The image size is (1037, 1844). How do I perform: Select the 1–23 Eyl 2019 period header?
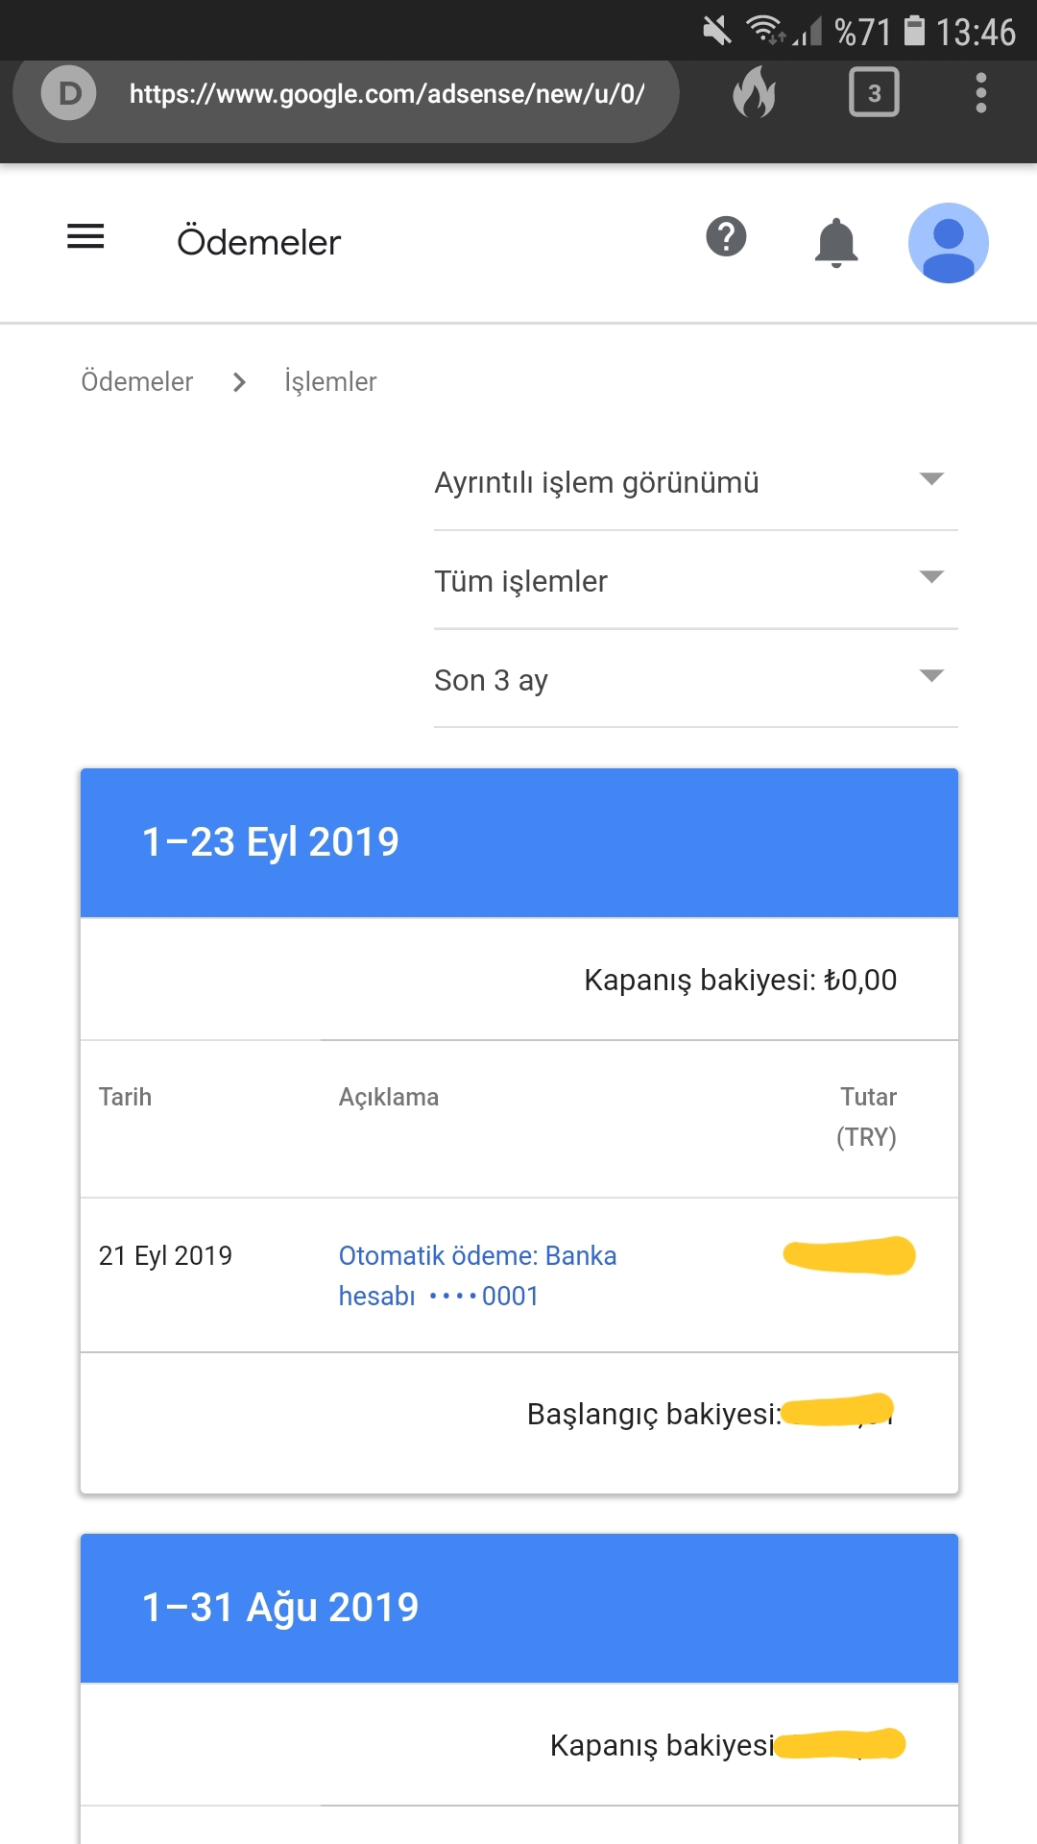pyautogui.click(x=519, y=842)
